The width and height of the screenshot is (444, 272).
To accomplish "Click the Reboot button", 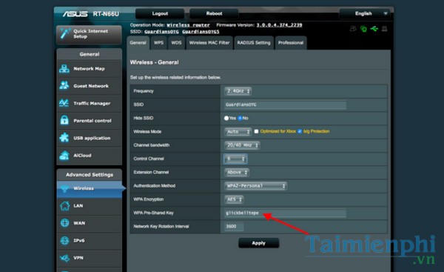I will [214, 13].
